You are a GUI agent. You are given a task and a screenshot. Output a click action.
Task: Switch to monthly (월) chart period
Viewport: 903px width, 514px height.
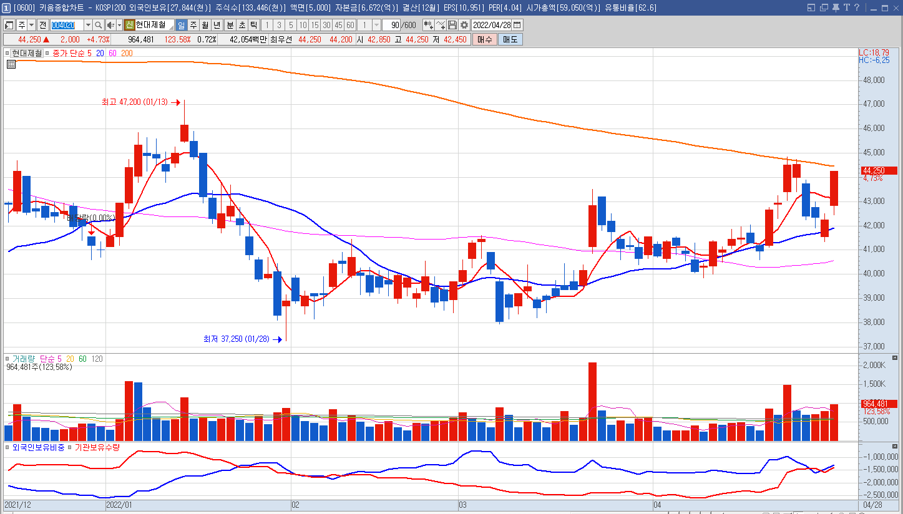[205, 25]
